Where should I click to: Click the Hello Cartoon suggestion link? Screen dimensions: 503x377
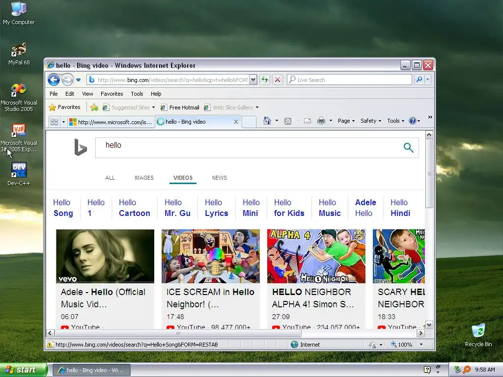click(x=135, y=208)
